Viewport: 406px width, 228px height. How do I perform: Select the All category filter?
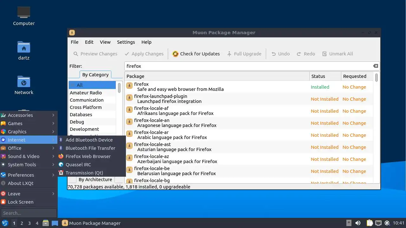click(92, 85)
